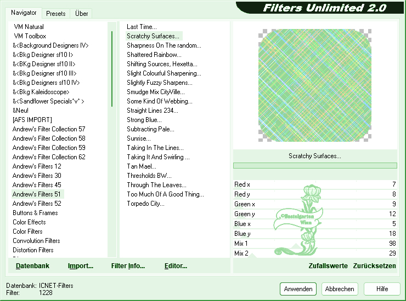Adjust the Red x slider

[x=315, y=184]
